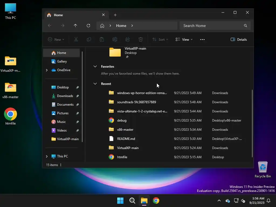Open Music in the sidebar
Viewport: 276px width, 207px height.
coord(61,122)
